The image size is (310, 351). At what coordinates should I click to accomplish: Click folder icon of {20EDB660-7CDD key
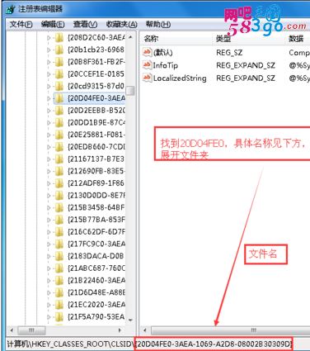click(59, 147)
